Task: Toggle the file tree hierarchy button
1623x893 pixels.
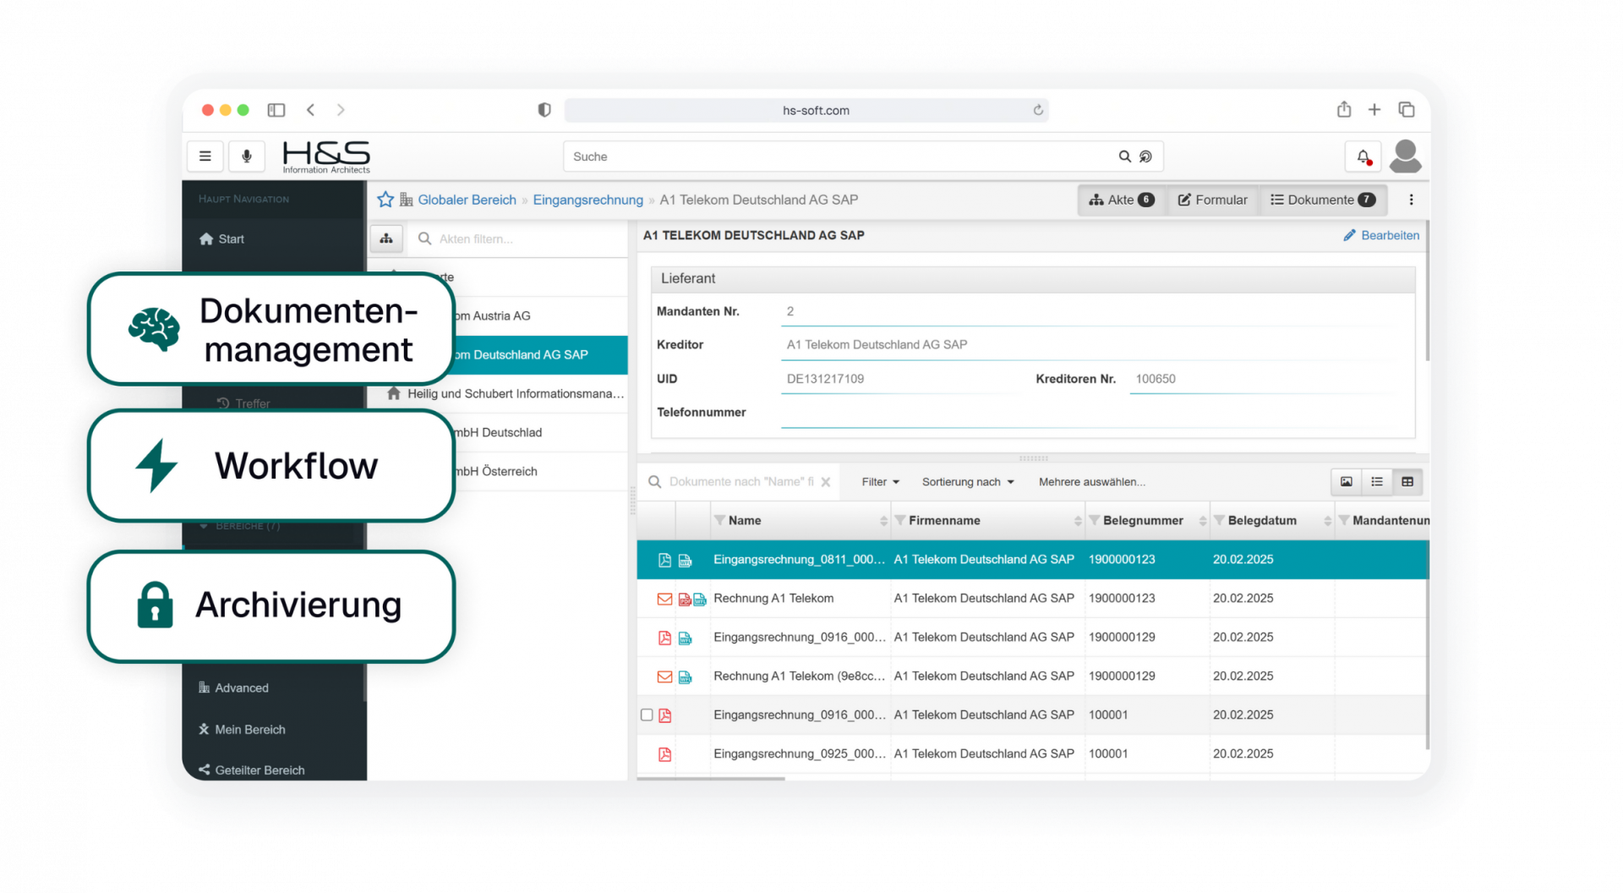Action: tap(386, 238)
